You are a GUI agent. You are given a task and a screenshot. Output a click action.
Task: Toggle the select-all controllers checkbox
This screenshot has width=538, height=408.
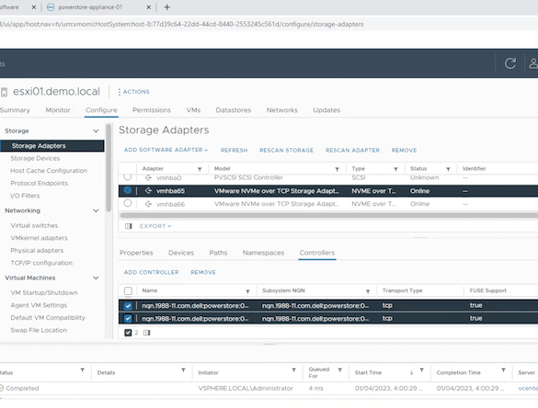(128, 290)
